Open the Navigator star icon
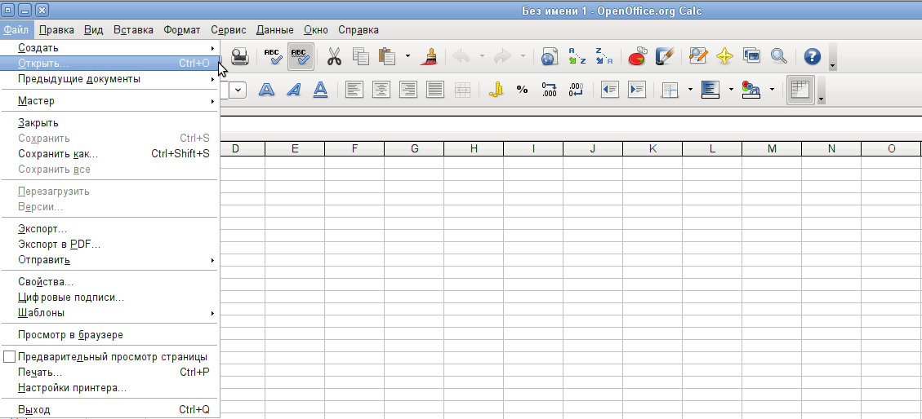The height and width of the screenshot is (419, 922). coord(724,56)
